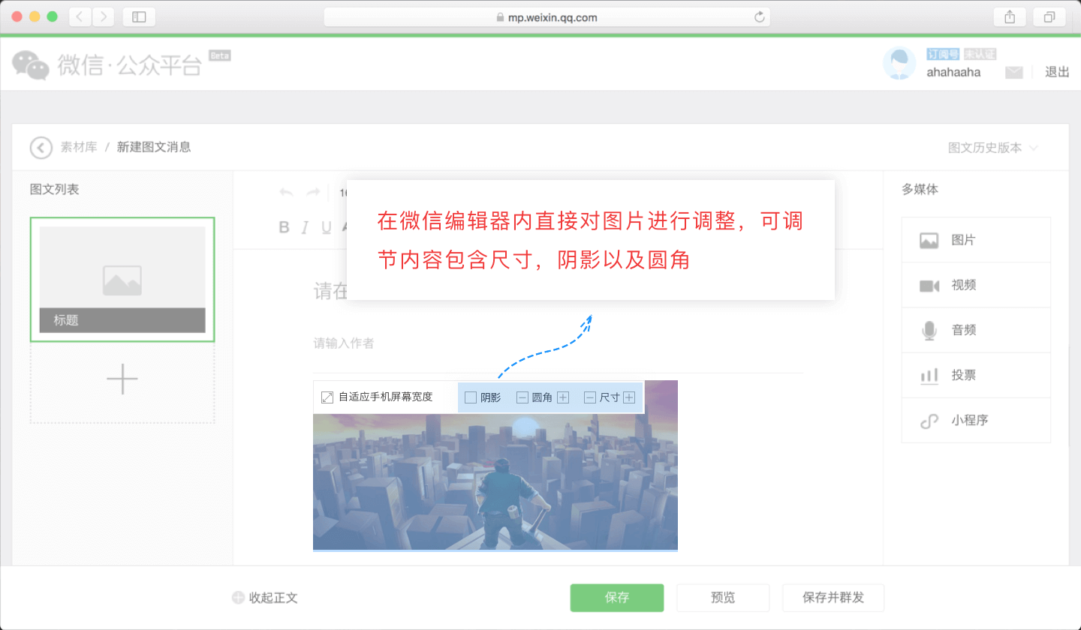Click the Safari back button
Screen dimensions: 1081x630
(80, 16)
